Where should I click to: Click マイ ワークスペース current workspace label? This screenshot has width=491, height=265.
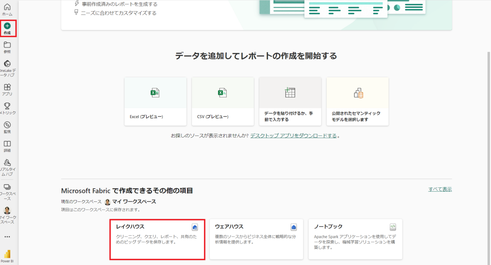coord(134,202)
